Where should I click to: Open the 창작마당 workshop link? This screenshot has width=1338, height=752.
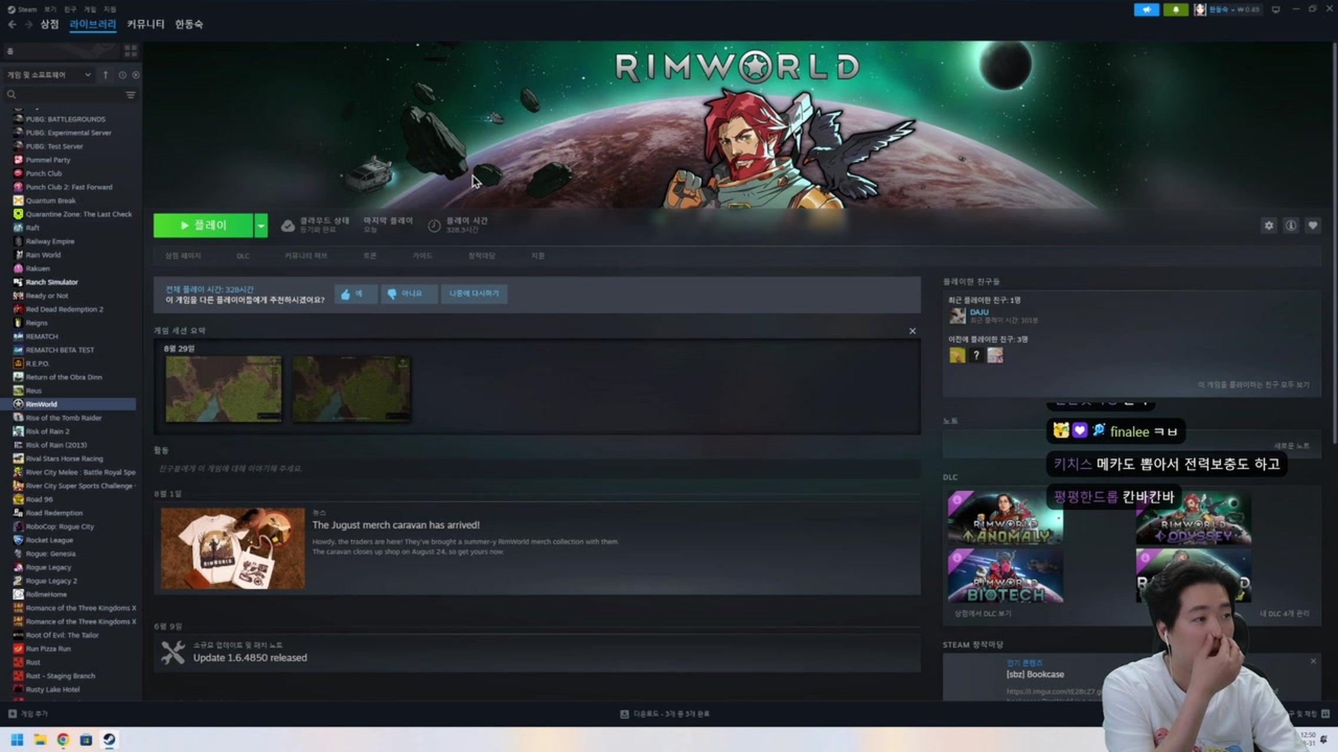(x=481, y=256)
